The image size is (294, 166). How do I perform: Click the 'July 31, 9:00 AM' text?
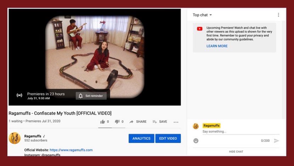coord(39,98)
